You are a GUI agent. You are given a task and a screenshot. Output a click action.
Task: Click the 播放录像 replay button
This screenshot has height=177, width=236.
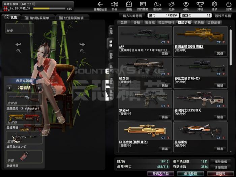220,161
